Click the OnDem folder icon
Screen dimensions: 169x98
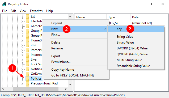27,74
